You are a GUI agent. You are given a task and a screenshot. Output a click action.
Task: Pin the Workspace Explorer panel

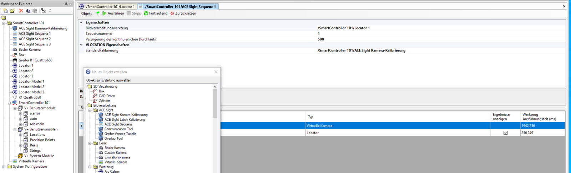(66, 4)
